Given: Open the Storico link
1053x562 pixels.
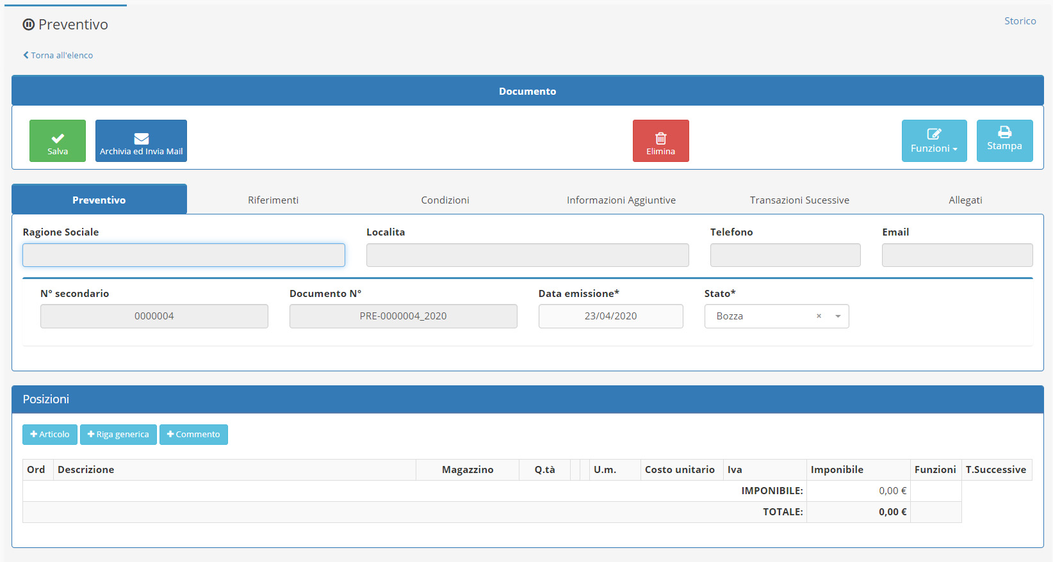Looking at the screenshot, I should point(1020,21).
